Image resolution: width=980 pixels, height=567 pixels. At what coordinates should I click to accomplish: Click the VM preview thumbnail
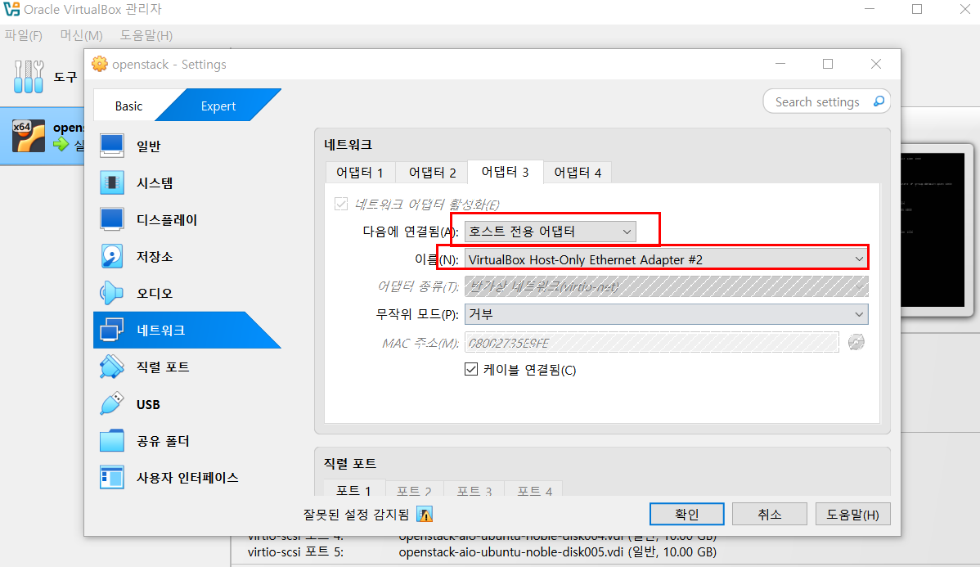point(933,229)
